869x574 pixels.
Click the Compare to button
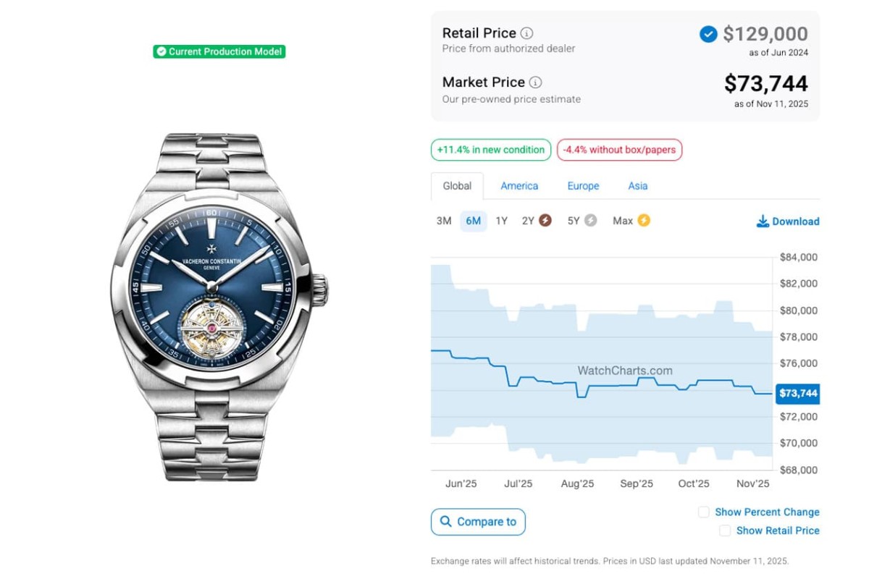pyautogui.click(x=478, y=522)
